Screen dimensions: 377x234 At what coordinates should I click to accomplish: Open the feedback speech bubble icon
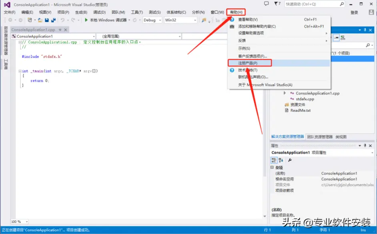(x=267, y=4)
